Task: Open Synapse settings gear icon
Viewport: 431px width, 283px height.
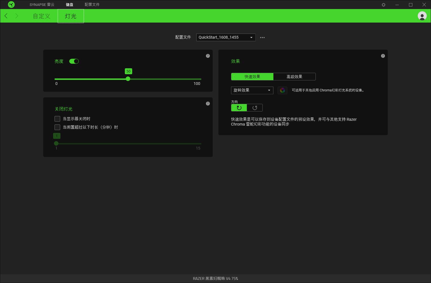Action: (384, 5)
